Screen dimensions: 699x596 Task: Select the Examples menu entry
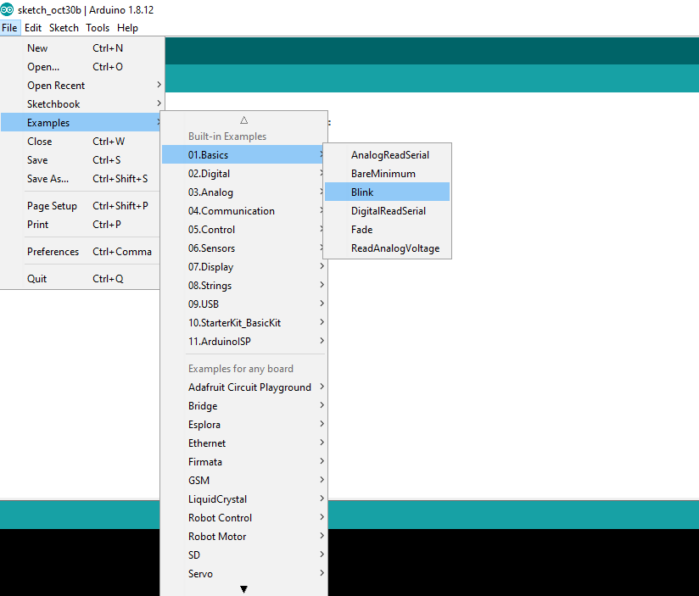tap(81, 122)
